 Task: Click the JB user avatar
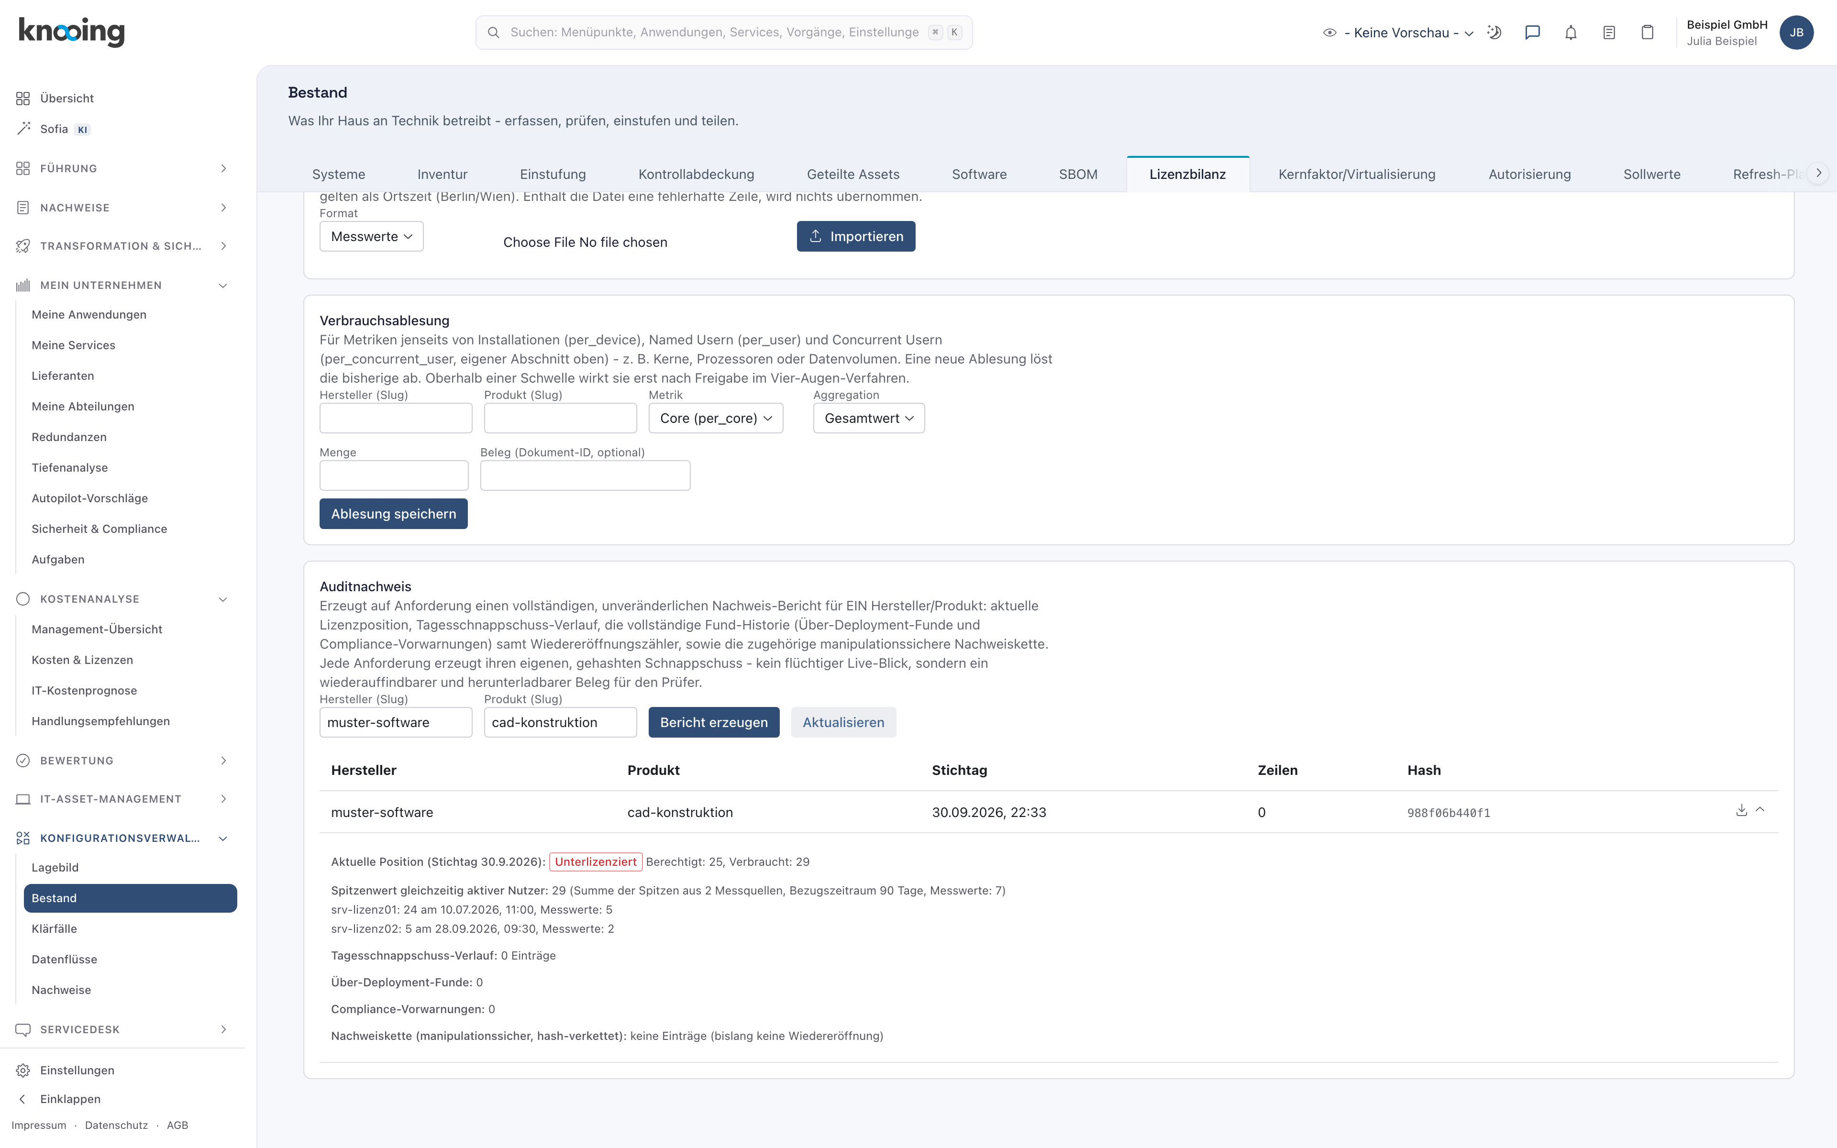[1796, 33]
